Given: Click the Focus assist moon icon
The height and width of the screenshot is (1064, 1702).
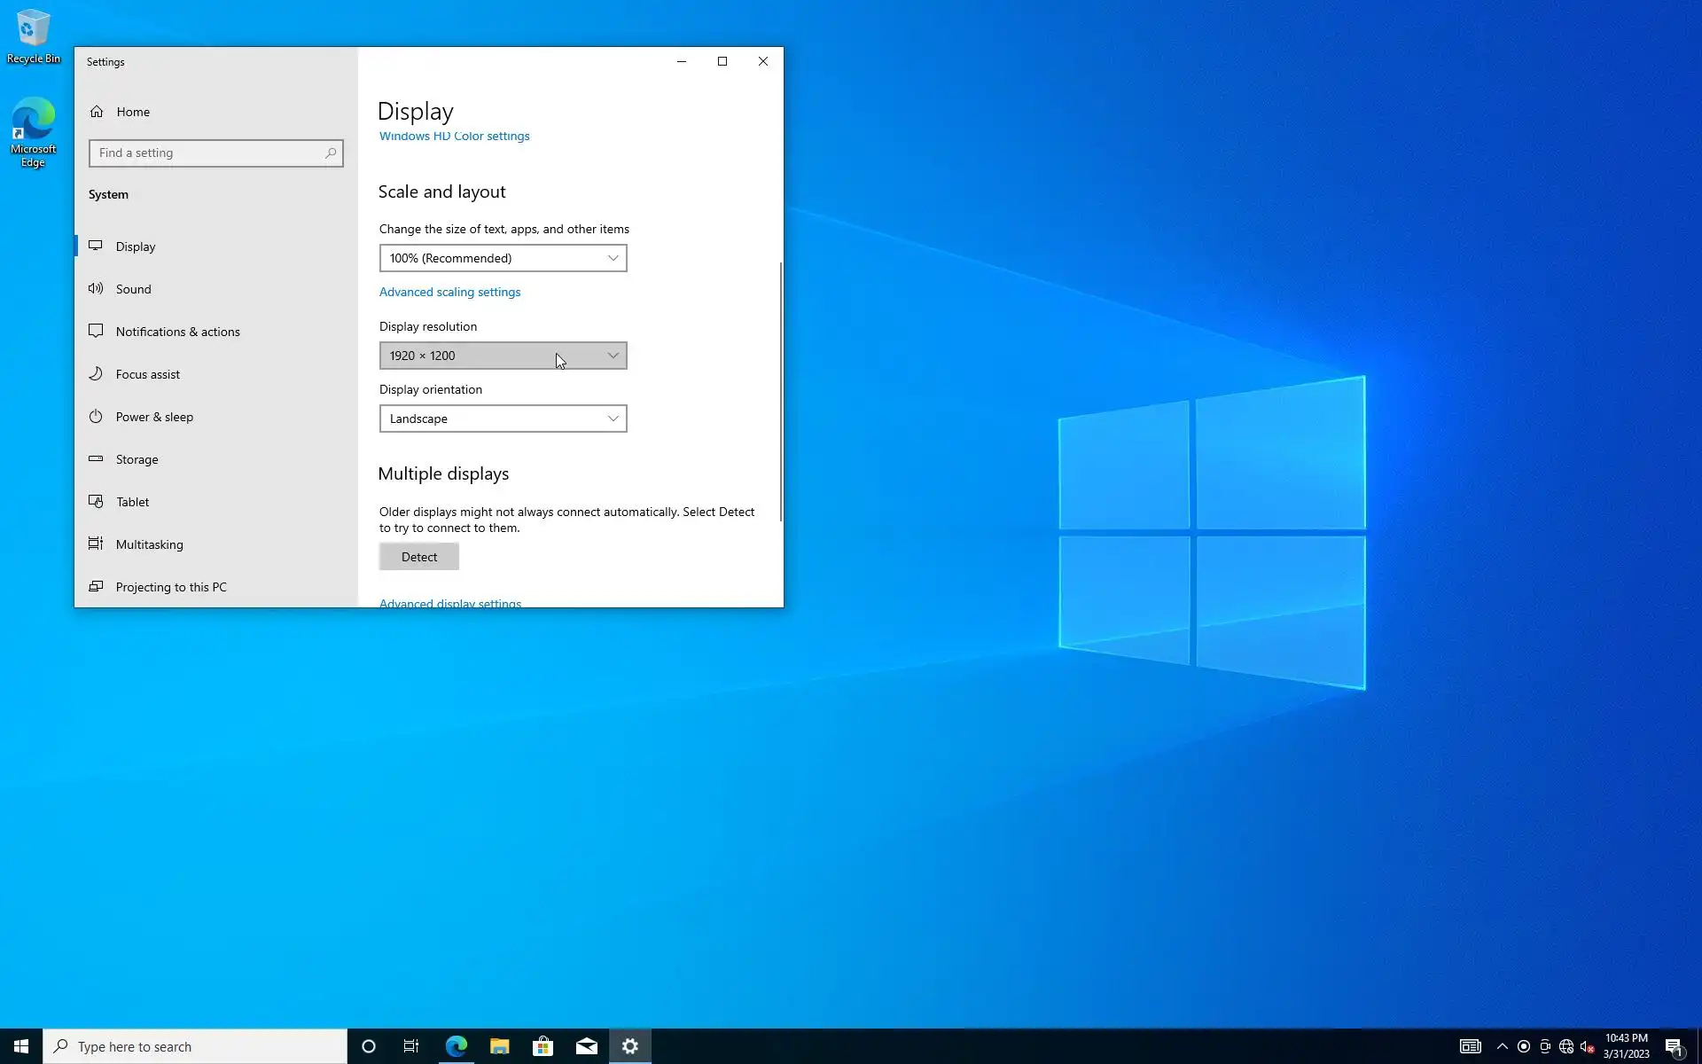Looking at the screenshot, I should (96, 374).
